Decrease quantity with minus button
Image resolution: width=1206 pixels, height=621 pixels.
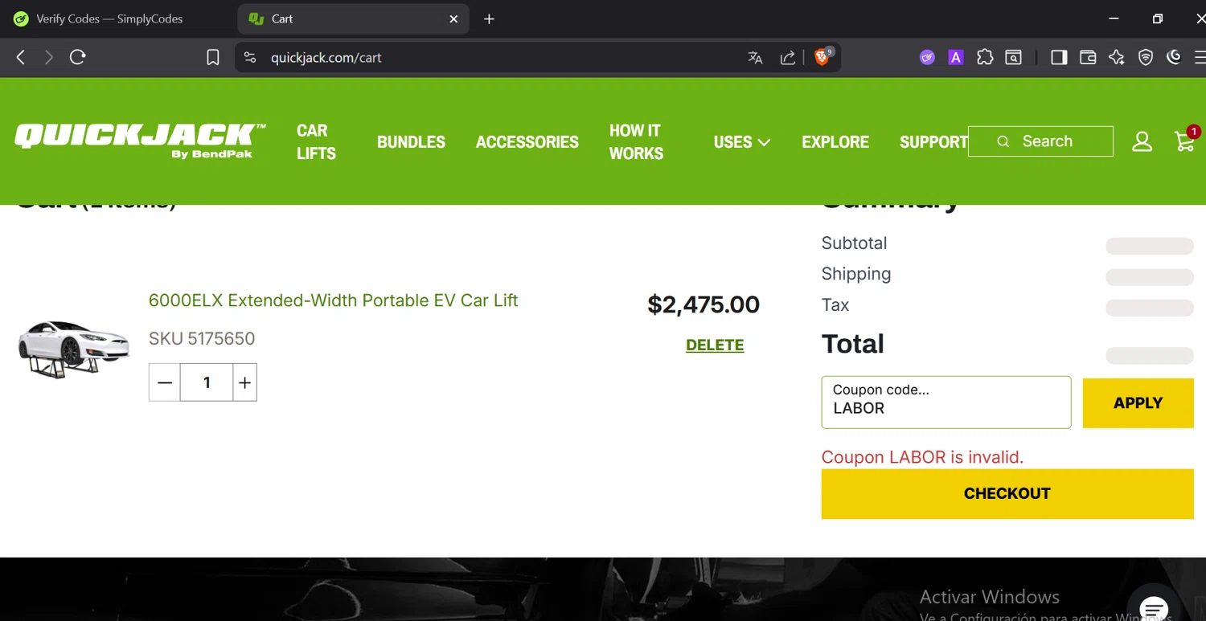click(x=165, y=382)
